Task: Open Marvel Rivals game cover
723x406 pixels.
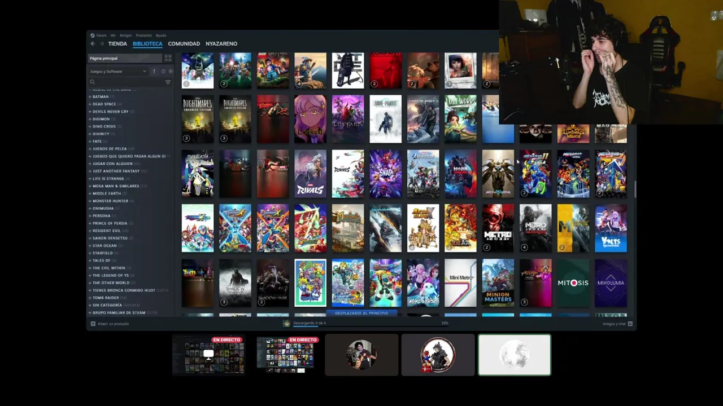Action: pos(310,174)
